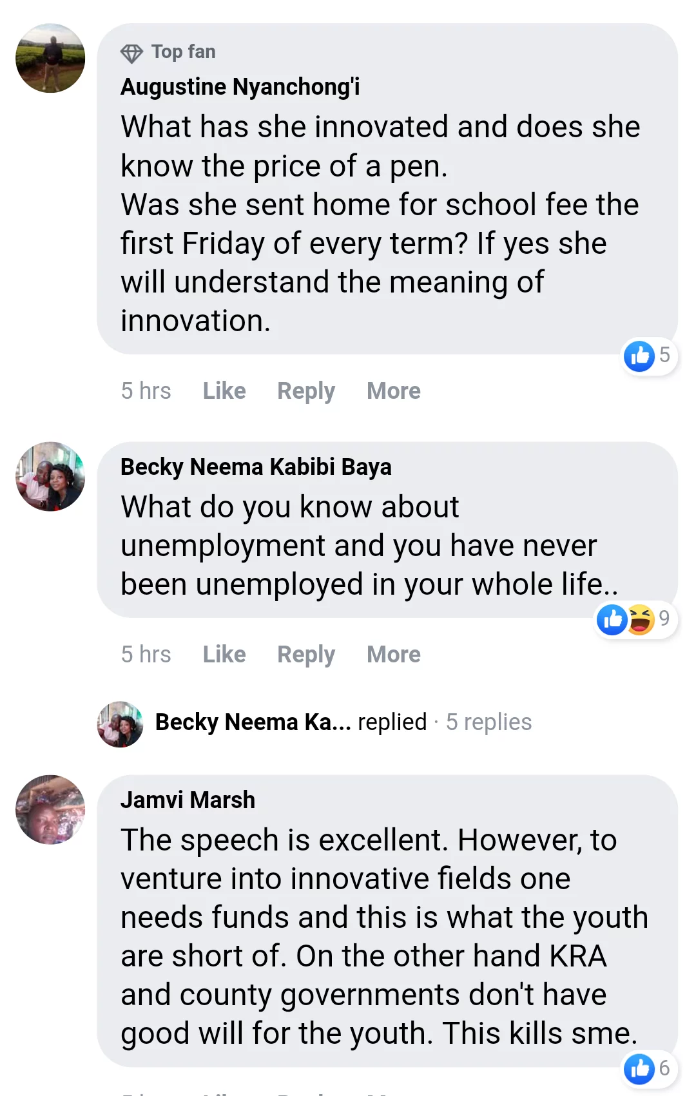
Task: Like Becky Neema Kabibi Baya's comment
Action: coord(224,655)
